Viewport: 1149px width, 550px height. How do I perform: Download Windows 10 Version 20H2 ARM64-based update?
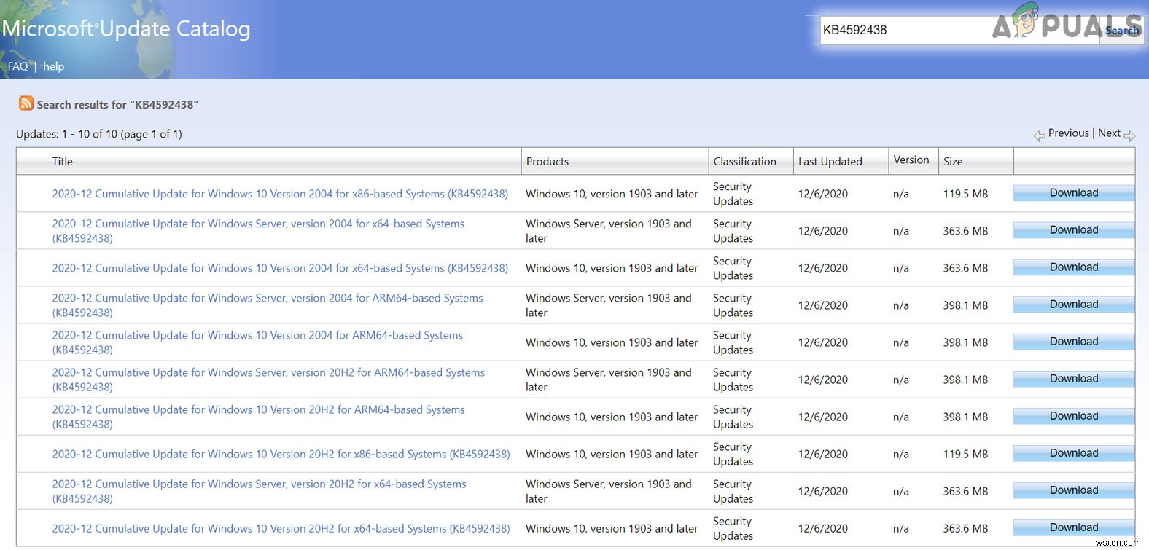pyautogui.click(x=1074, y=416)
